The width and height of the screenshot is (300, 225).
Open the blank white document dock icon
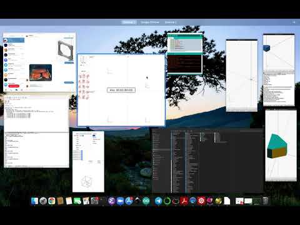pos(227,201)
